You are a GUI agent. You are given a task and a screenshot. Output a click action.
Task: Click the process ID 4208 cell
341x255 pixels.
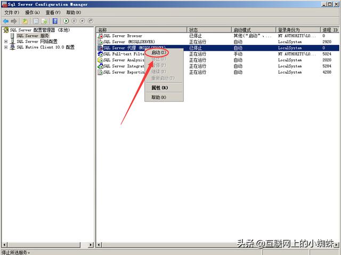point(327,72)
